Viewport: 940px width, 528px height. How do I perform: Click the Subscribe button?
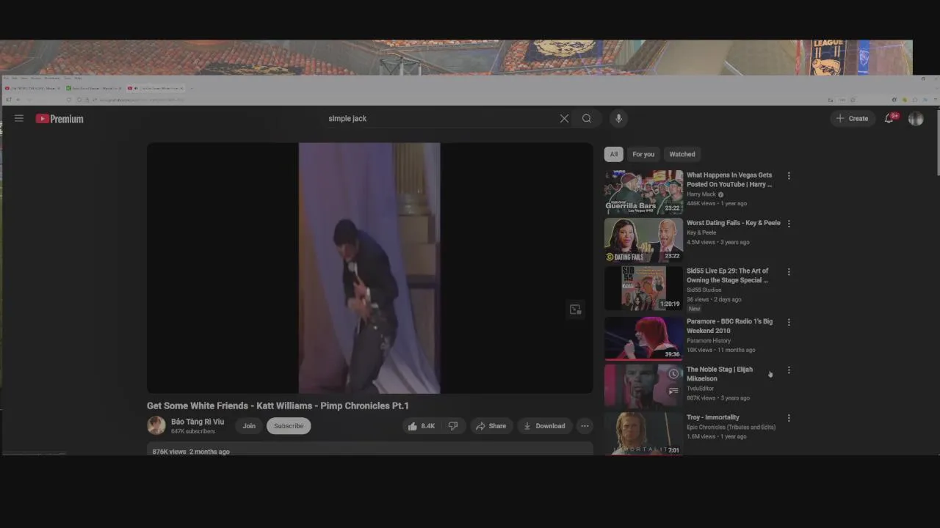289,426
